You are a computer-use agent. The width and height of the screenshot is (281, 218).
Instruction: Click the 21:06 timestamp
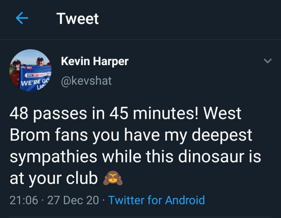pos(23,200)
